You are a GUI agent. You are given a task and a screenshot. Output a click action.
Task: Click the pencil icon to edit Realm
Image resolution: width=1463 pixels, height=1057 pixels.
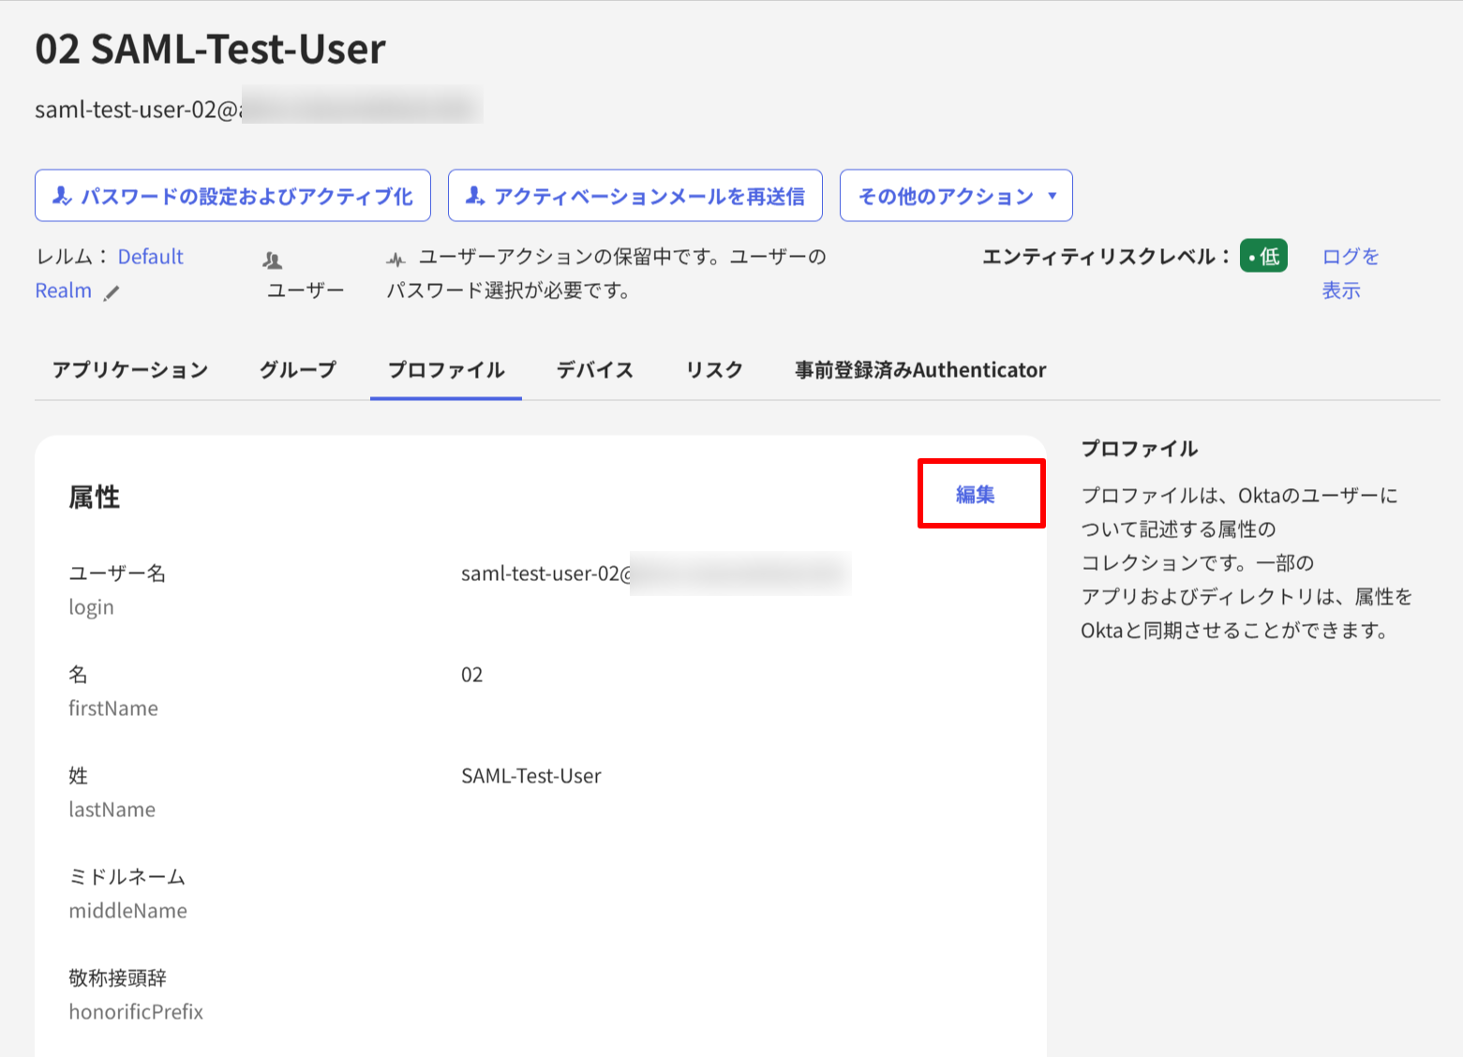112,293
